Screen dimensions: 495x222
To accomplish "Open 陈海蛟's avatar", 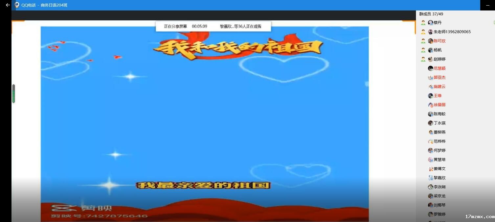I will [x=430, y=114].
